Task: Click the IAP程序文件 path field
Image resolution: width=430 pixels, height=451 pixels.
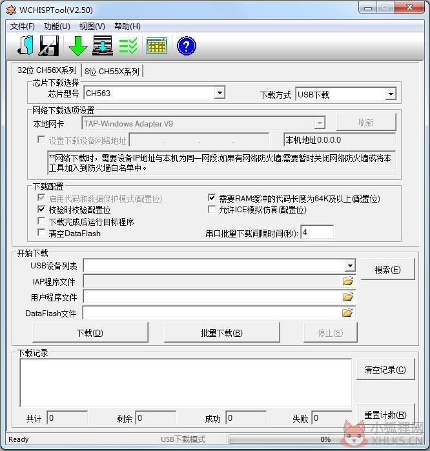Action: tap(212, 281)
